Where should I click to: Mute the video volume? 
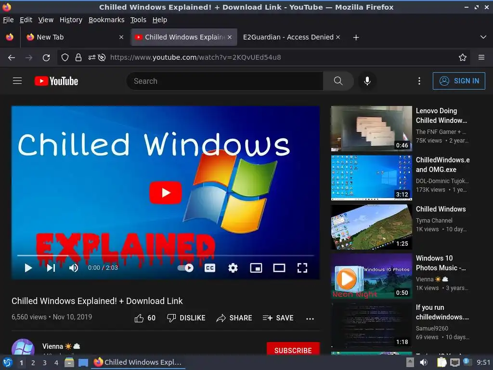74,268
